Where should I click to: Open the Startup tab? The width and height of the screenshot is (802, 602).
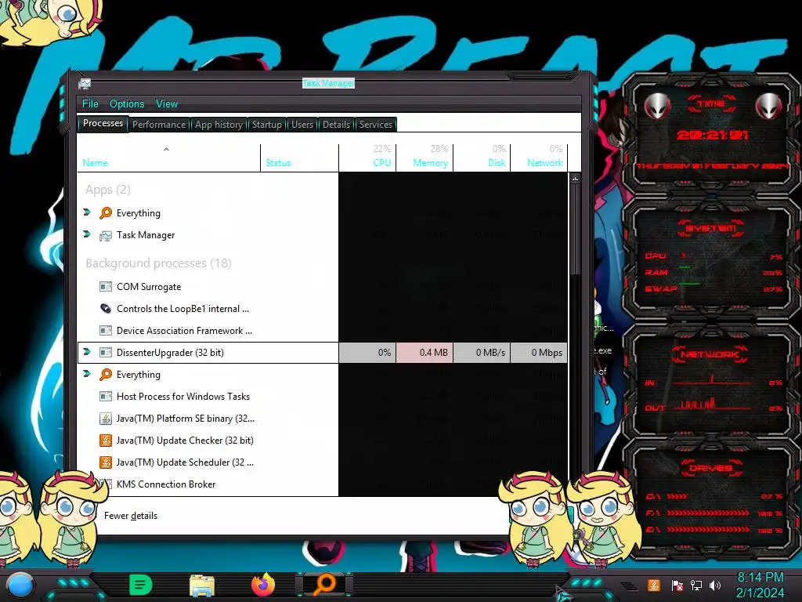[266, 125]
